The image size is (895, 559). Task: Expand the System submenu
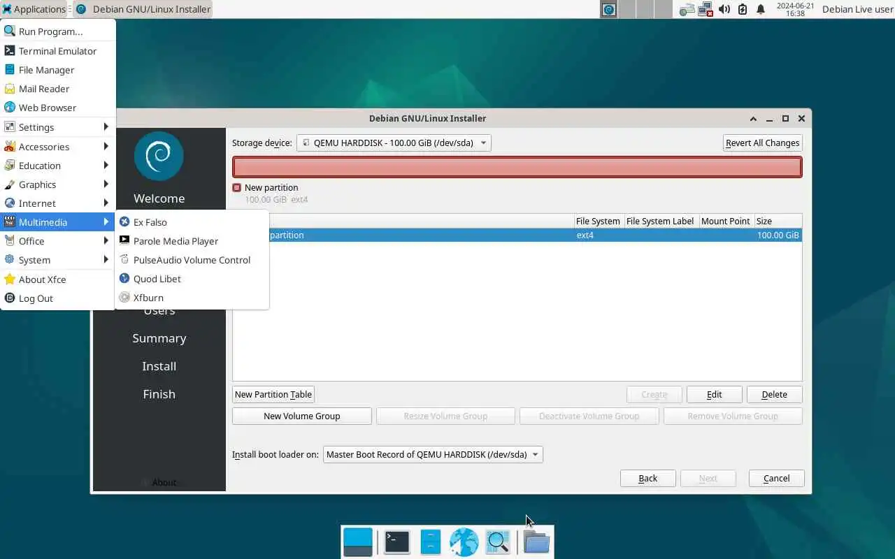58,260
